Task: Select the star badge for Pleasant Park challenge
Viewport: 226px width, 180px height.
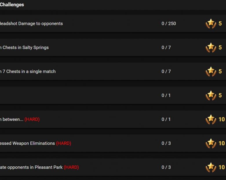Action: click(x=211, y=167)
